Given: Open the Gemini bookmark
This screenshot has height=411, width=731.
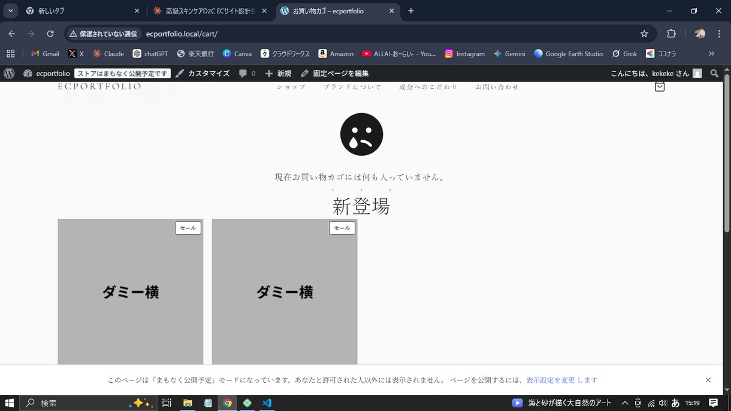Looking at the screenshot, I should pos(509,53).
